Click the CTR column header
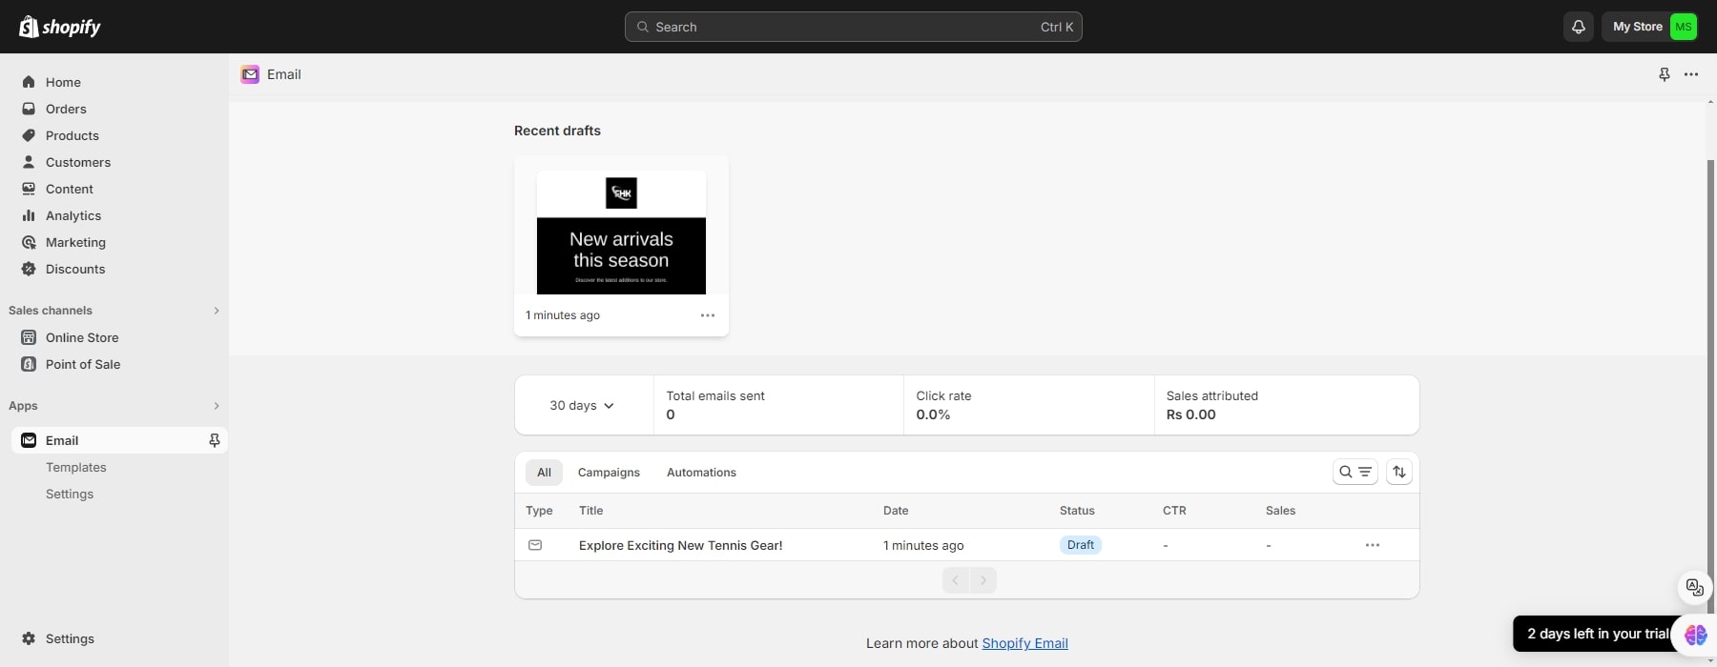This screenshot has height=667, width=1717. click(1174, 511)
